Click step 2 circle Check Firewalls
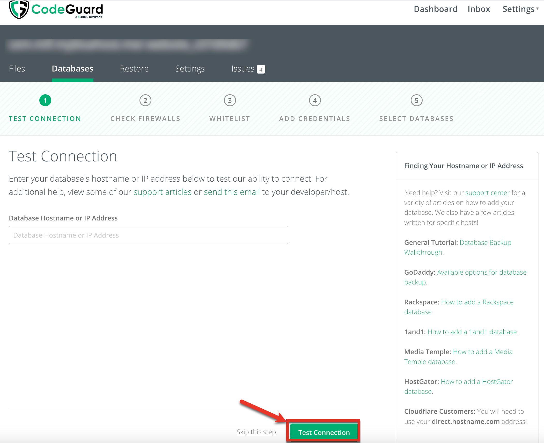This screenshot has height=443, width=544. [145, 101]
